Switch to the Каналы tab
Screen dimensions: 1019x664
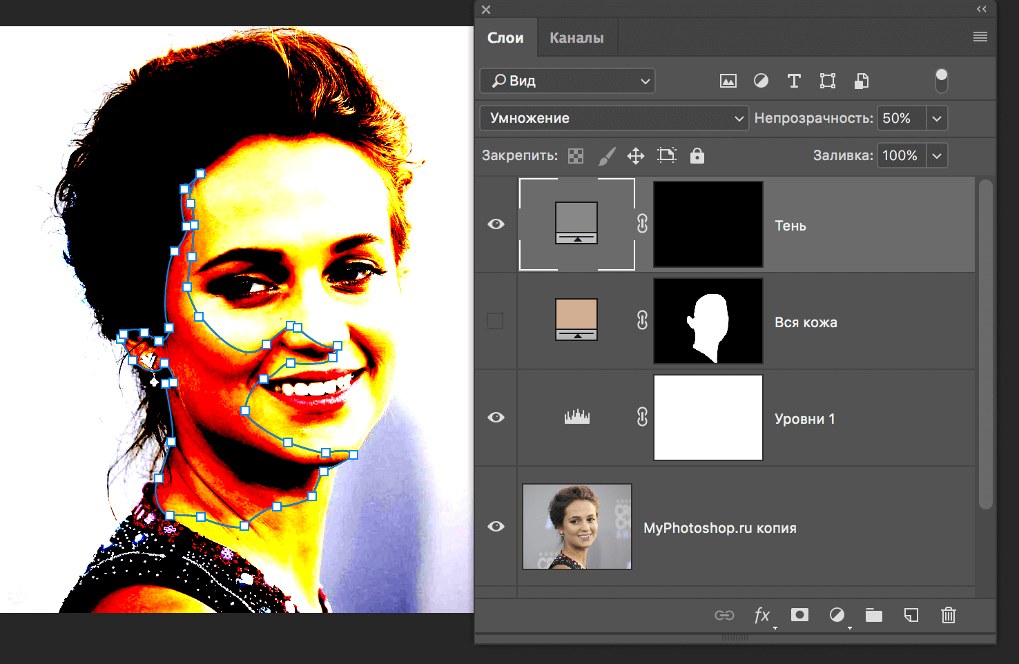coord(576,37)
